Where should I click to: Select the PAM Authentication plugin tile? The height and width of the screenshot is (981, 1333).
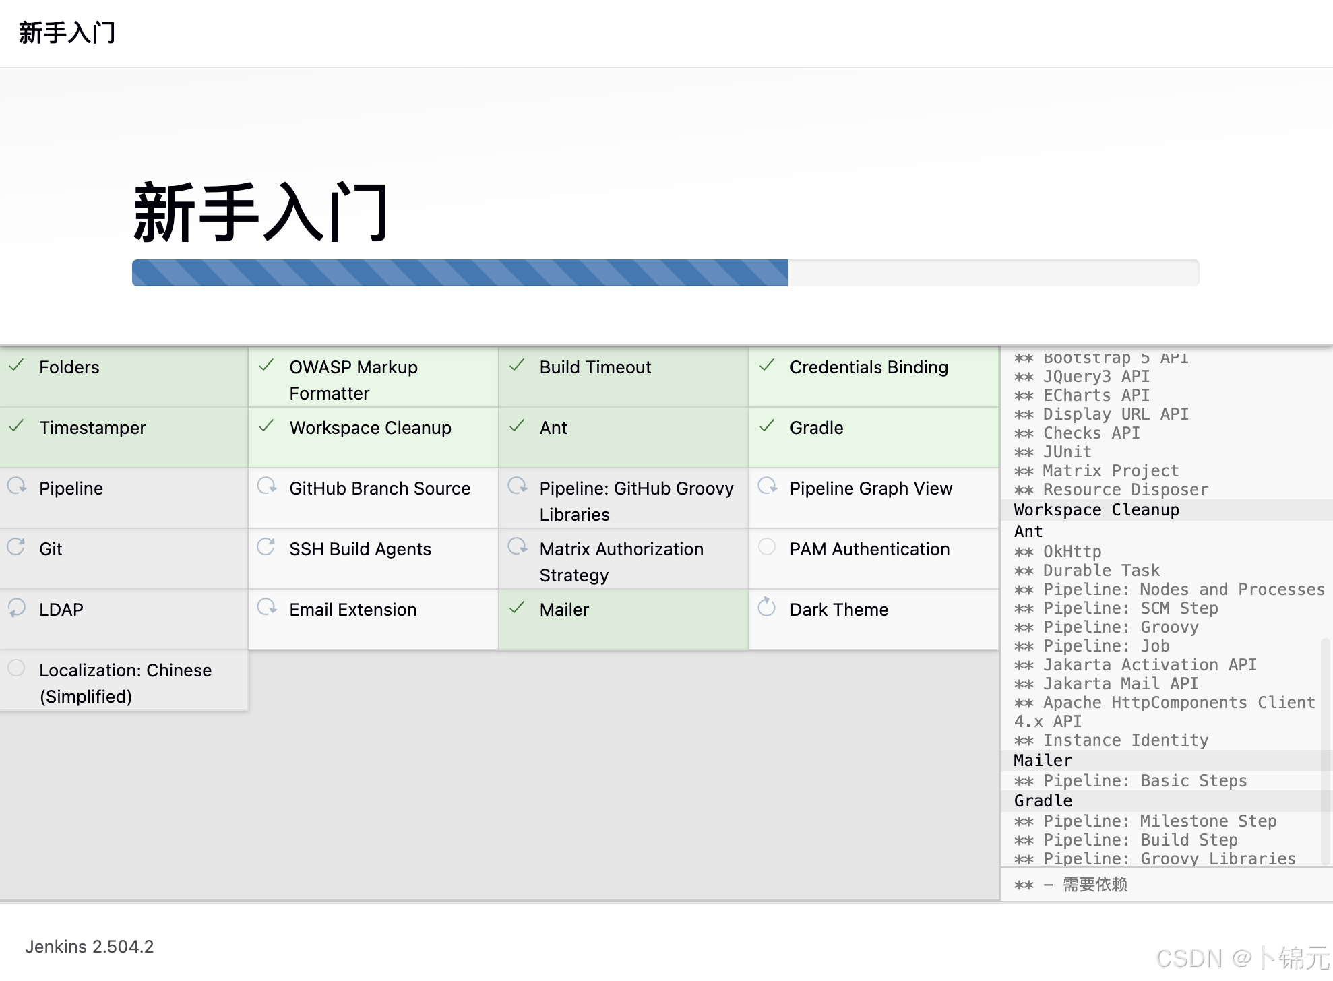tap(870, 548)
